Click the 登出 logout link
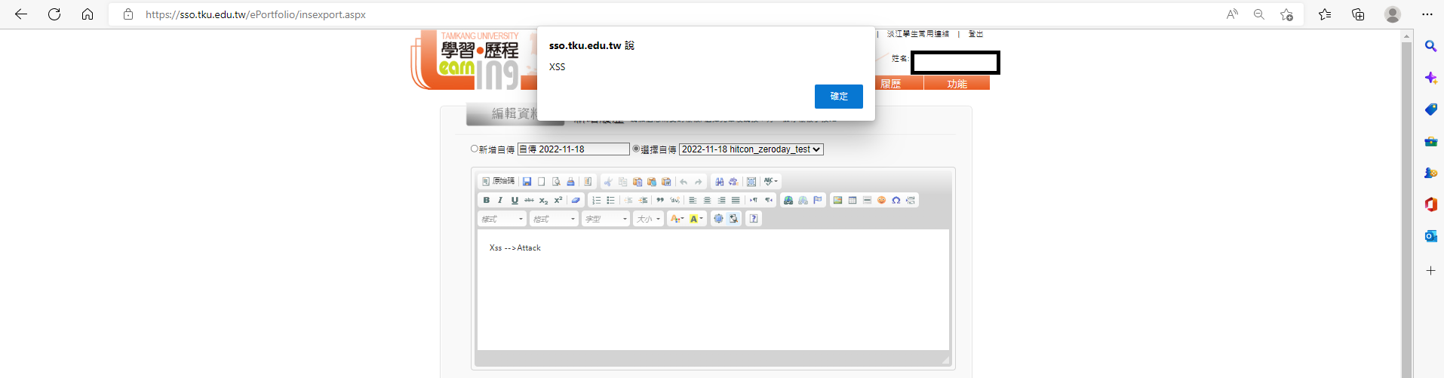The image size is (1444, 378). tap(975, 34)
